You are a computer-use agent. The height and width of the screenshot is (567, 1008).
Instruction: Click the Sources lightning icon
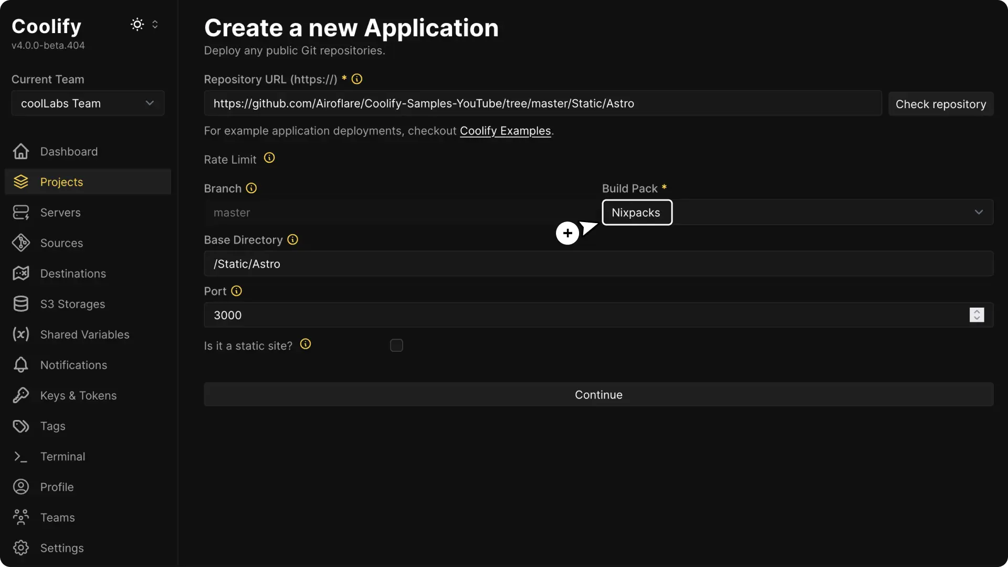point(20,243)
